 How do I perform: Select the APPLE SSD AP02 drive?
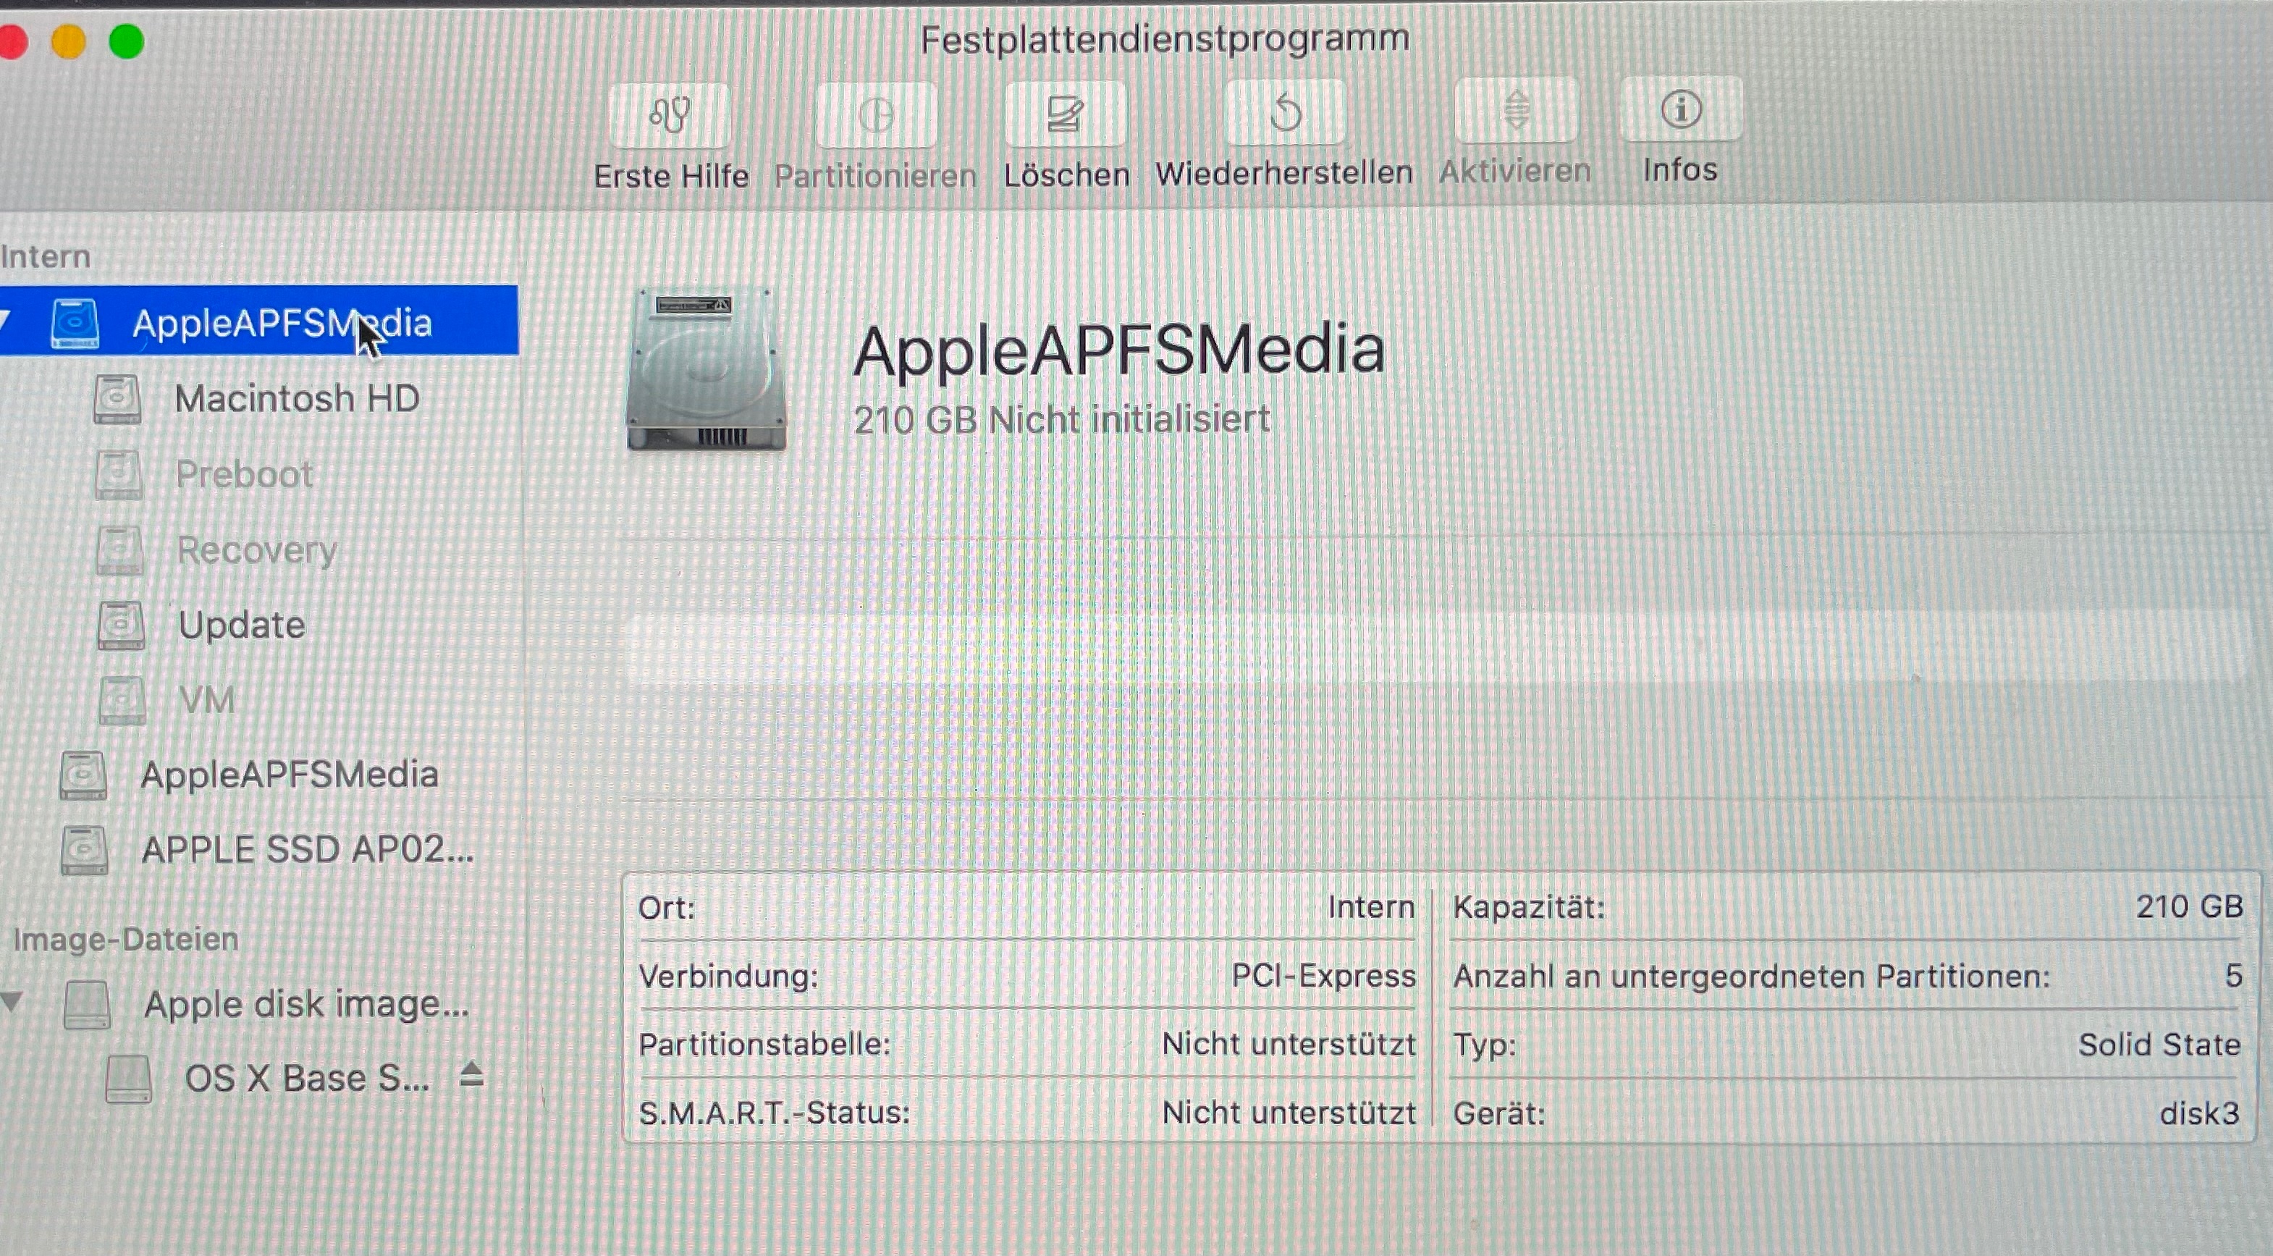(306, 850)
